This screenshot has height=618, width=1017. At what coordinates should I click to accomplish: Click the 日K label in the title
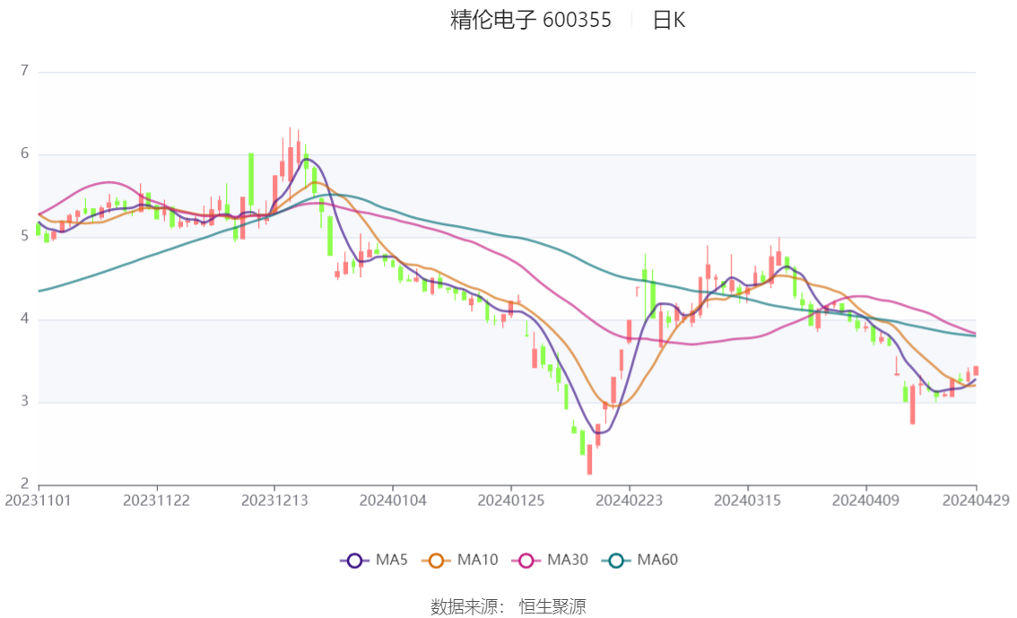click(669, 20)
